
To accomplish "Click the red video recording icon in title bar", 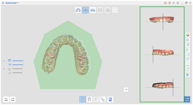I will click(x=166, y=3).
